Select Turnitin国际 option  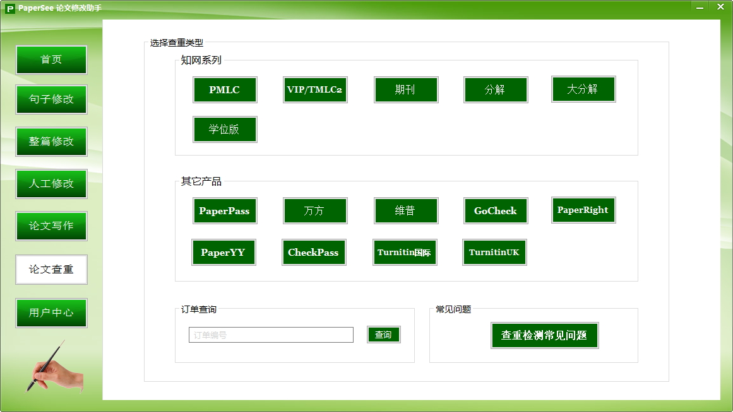[404, 253]
